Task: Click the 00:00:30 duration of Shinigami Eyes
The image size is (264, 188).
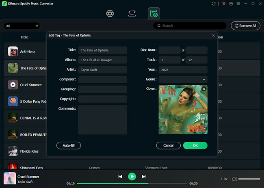Action: click(215, 168)
